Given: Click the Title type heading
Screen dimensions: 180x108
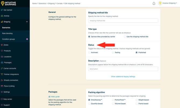Looking at the screenshot, I should pyautogui.click(x=92, y=29).
